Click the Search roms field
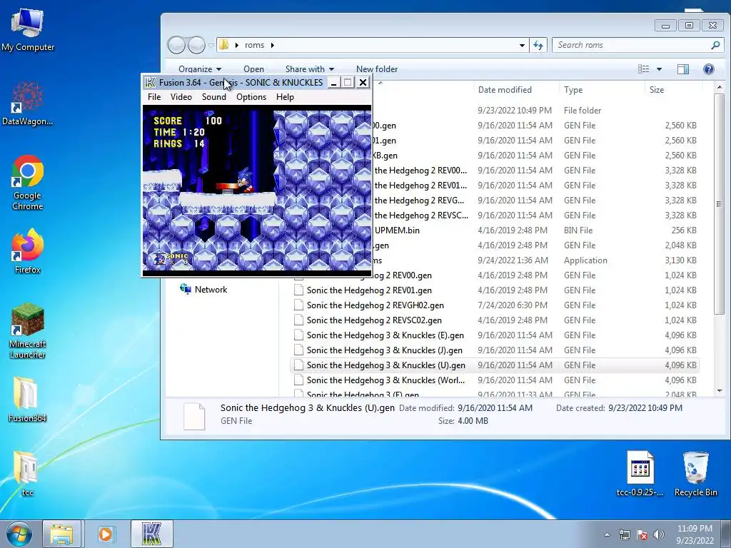 pos(632,45)
